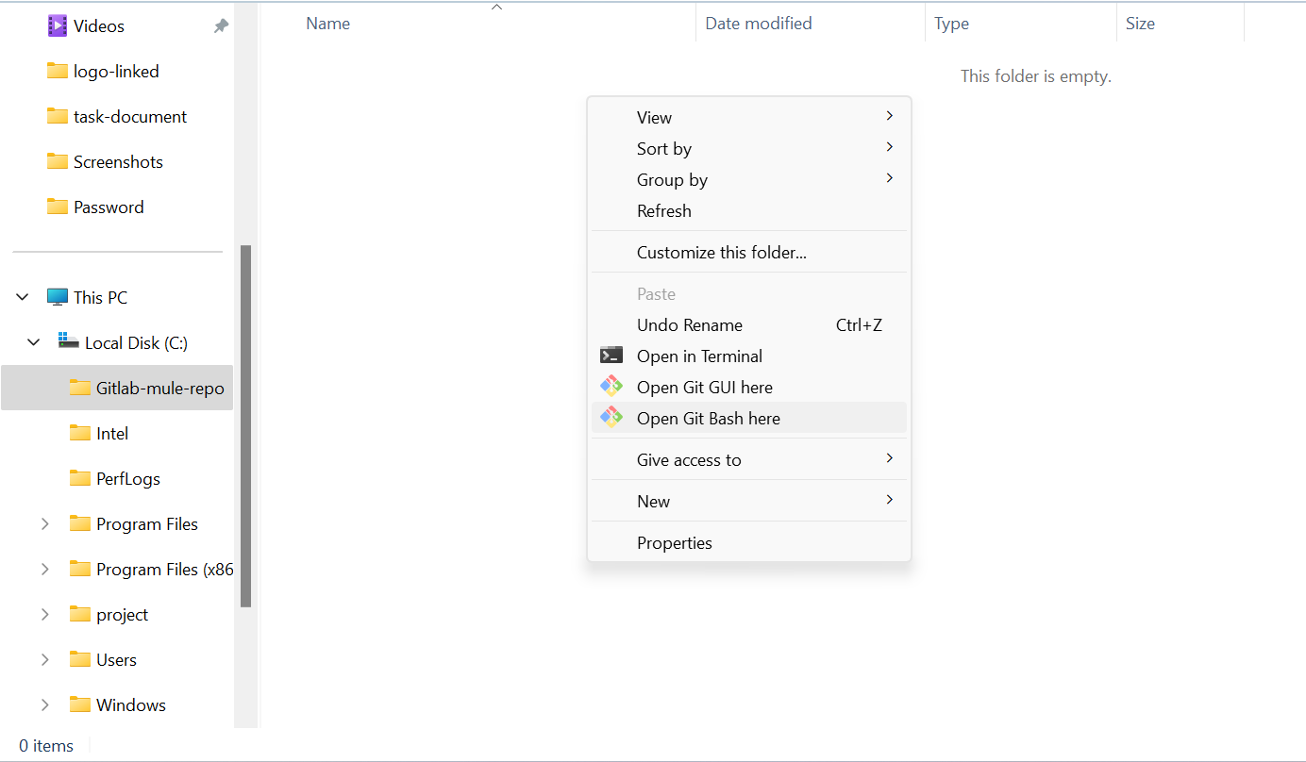Click the This PC monitor icon
This screenshot has height=762, width=1306.
[58, 297]
